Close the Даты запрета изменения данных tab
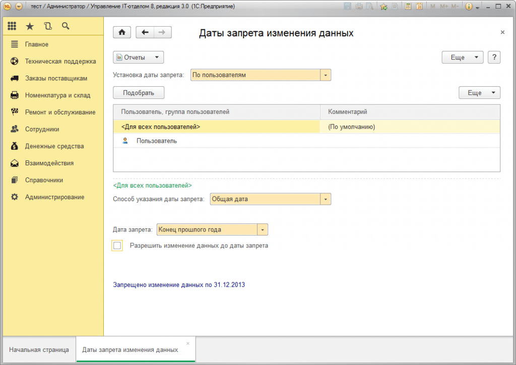 tap(188, 344)
